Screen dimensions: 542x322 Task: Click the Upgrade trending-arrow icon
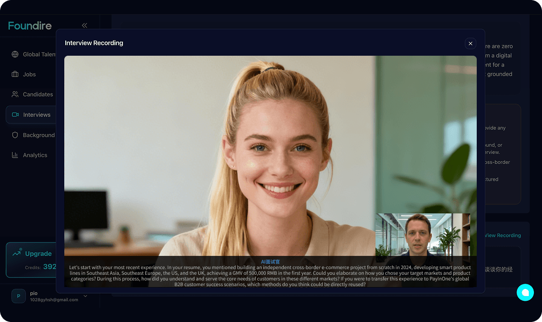coord(17,253)
